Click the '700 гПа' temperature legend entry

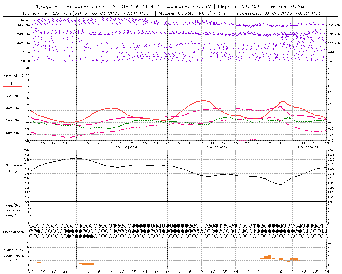13,121
